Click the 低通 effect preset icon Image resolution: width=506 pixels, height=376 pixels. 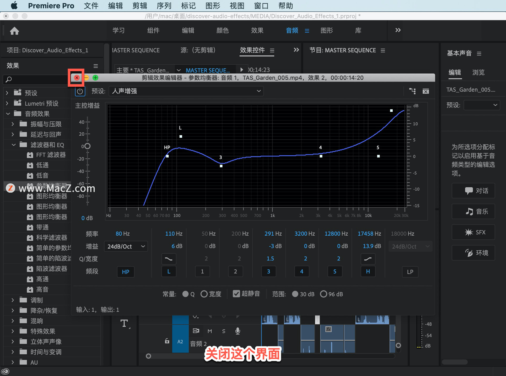click(x=30, y=165)
